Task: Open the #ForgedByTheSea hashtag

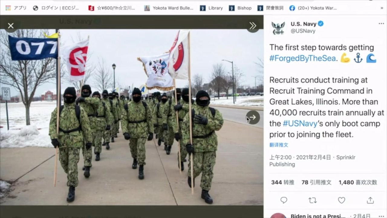Action: [302, 58]
